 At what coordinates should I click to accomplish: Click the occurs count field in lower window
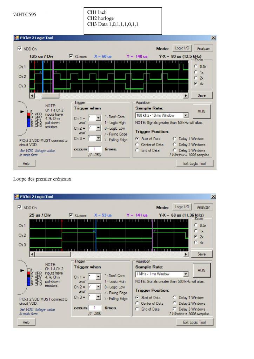point(95,308)
